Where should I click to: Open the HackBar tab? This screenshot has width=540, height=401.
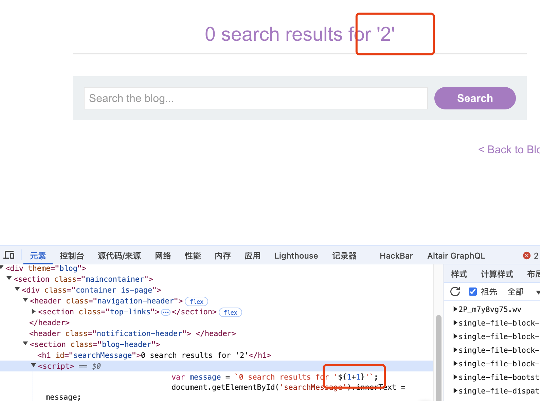click(396, 256)
